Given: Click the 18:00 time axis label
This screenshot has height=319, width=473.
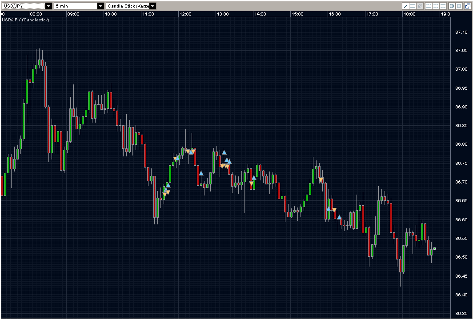Looking at the screenshot, I should point(410,14).
